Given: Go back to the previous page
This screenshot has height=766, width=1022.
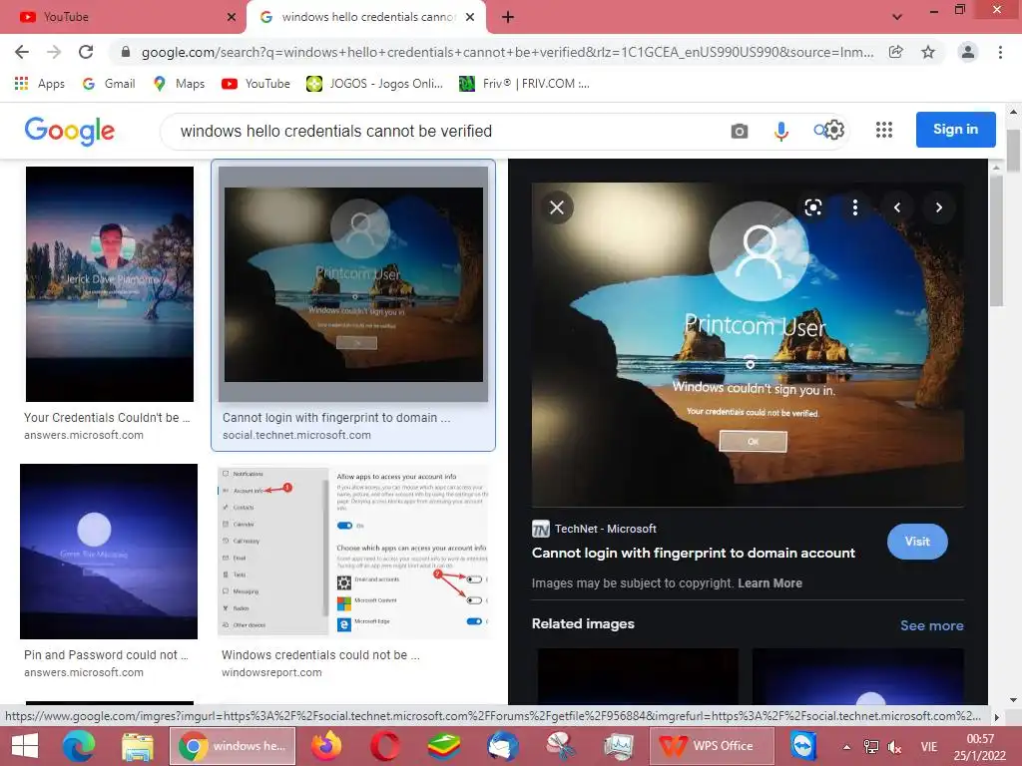Looking at the screenshot, I should click(22, 52).
